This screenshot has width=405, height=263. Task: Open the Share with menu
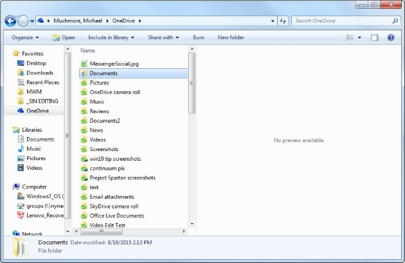click(x=163, y=37)
